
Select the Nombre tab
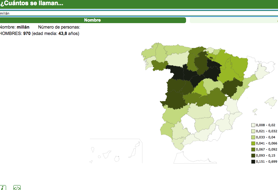point(93,20)
